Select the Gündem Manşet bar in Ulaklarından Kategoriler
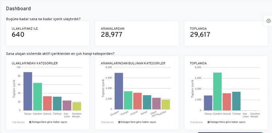This screenshot has width=272, height=133. click(x=77, y=106)
